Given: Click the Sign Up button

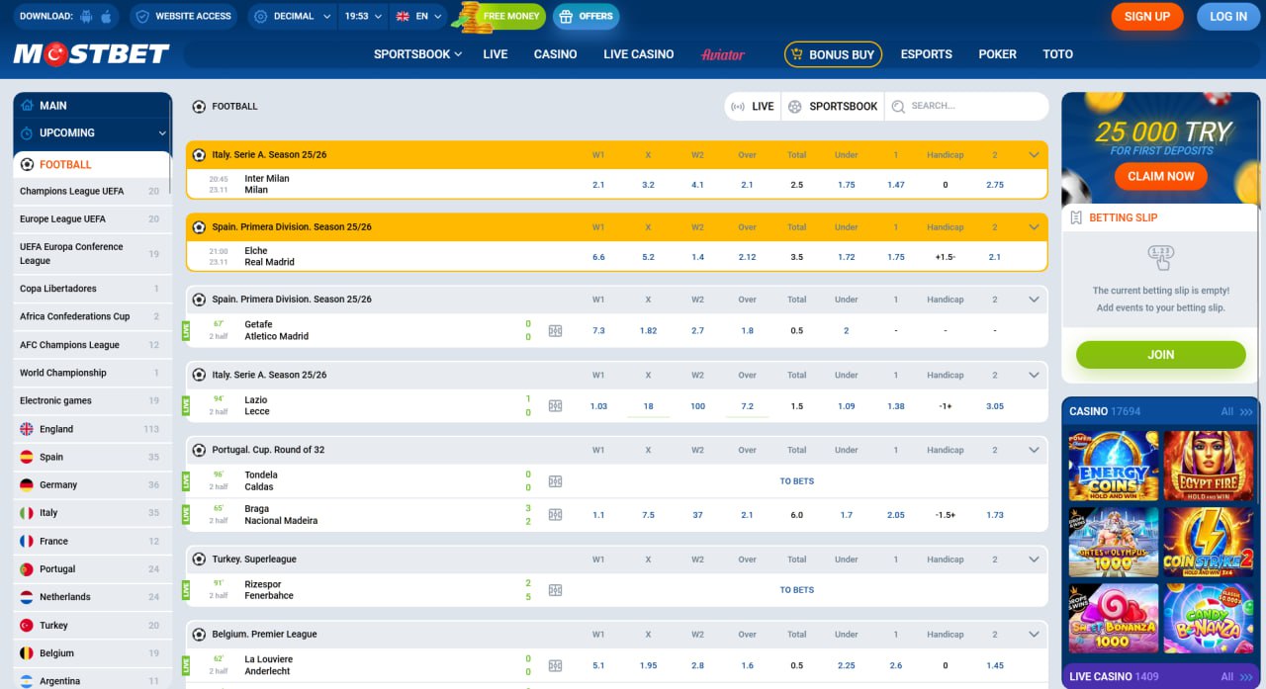Looking at the screenshot, I should (1147, 17).
